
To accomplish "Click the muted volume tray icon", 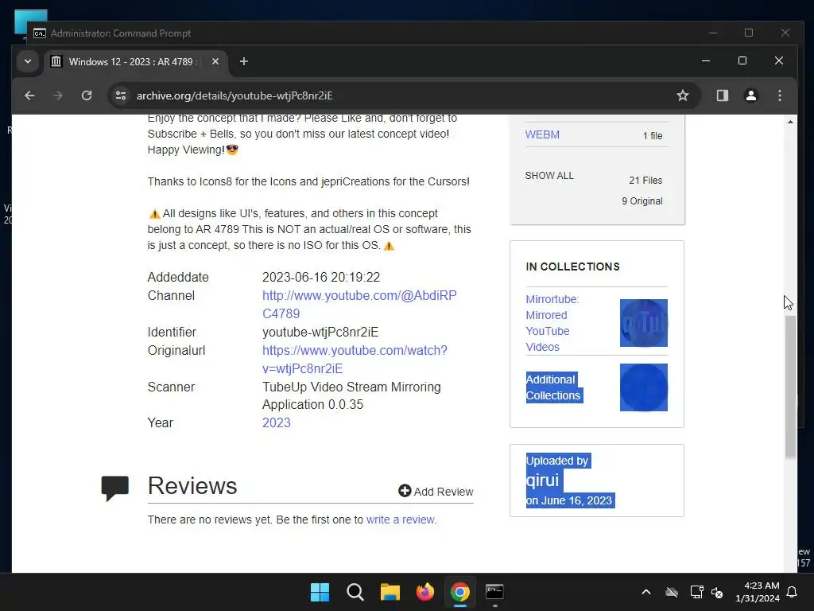I will (x=717, y=592).
